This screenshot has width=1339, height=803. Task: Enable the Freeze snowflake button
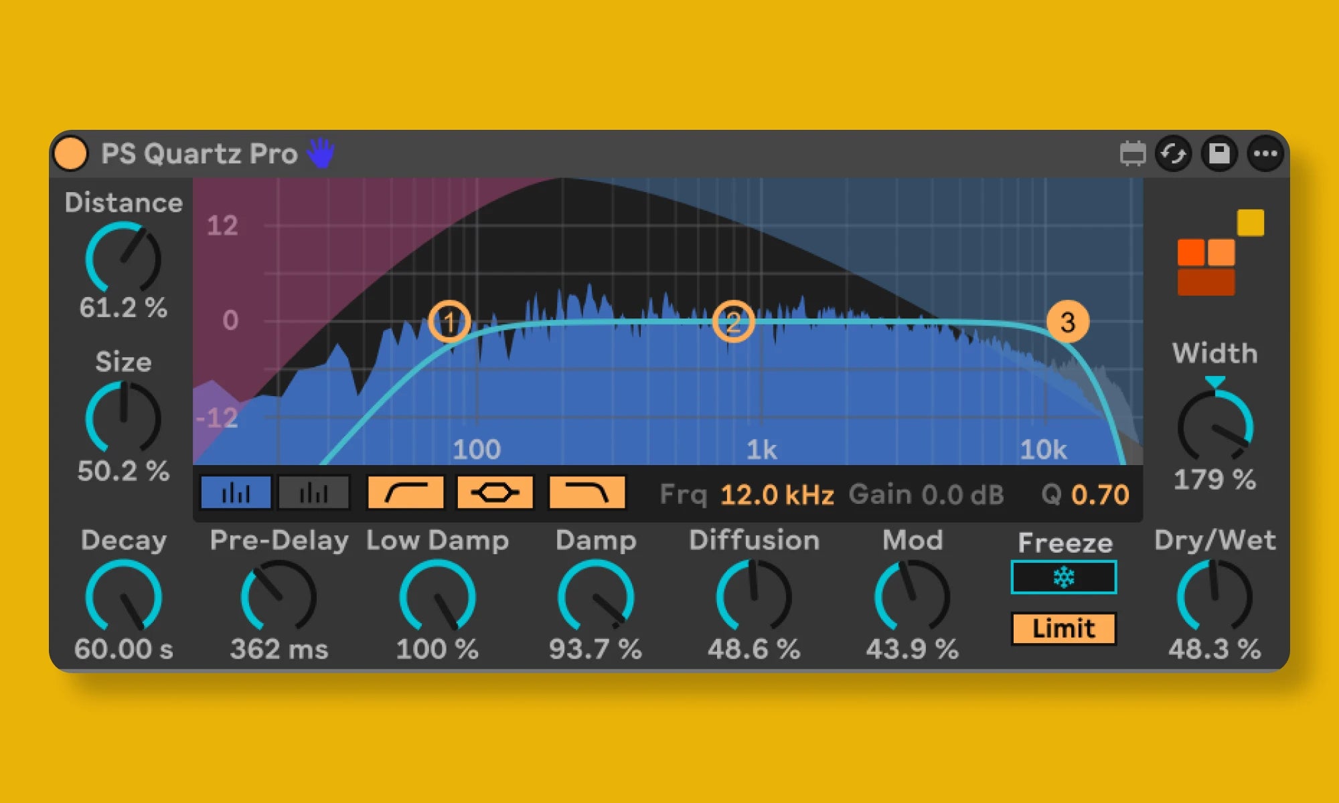pos(1063,577)
